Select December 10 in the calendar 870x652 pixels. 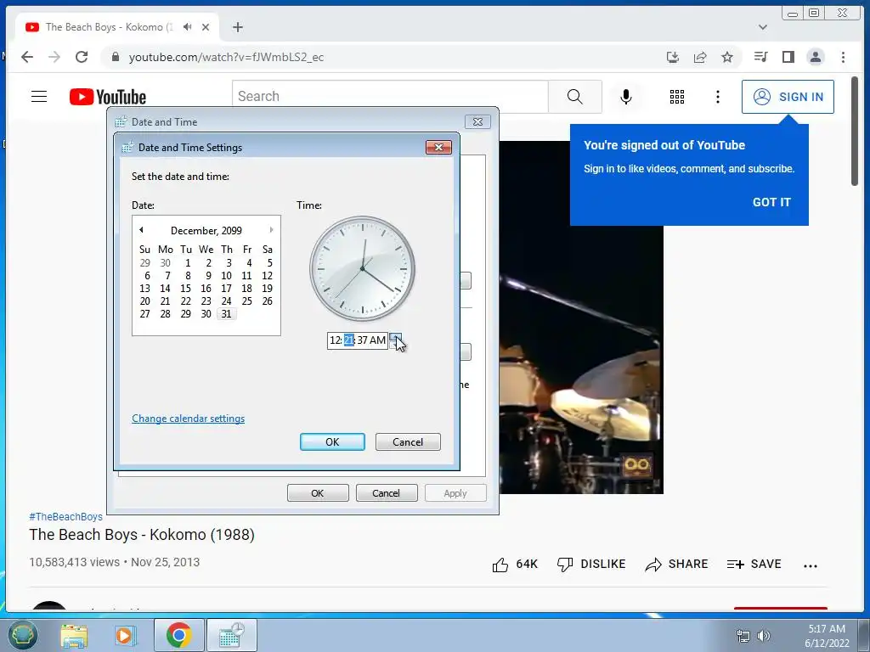coord(226,276)
